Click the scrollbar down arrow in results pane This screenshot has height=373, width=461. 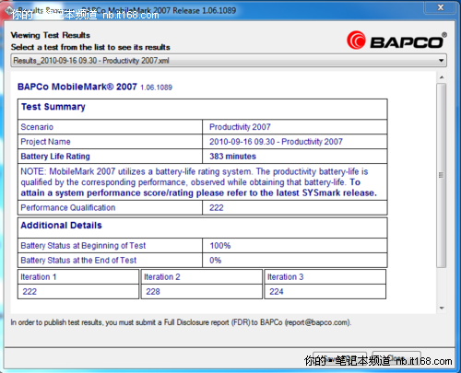pos(442,309)
